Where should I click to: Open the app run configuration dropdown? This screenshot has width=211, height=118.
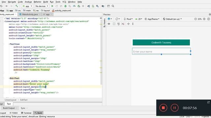point(27,6)
